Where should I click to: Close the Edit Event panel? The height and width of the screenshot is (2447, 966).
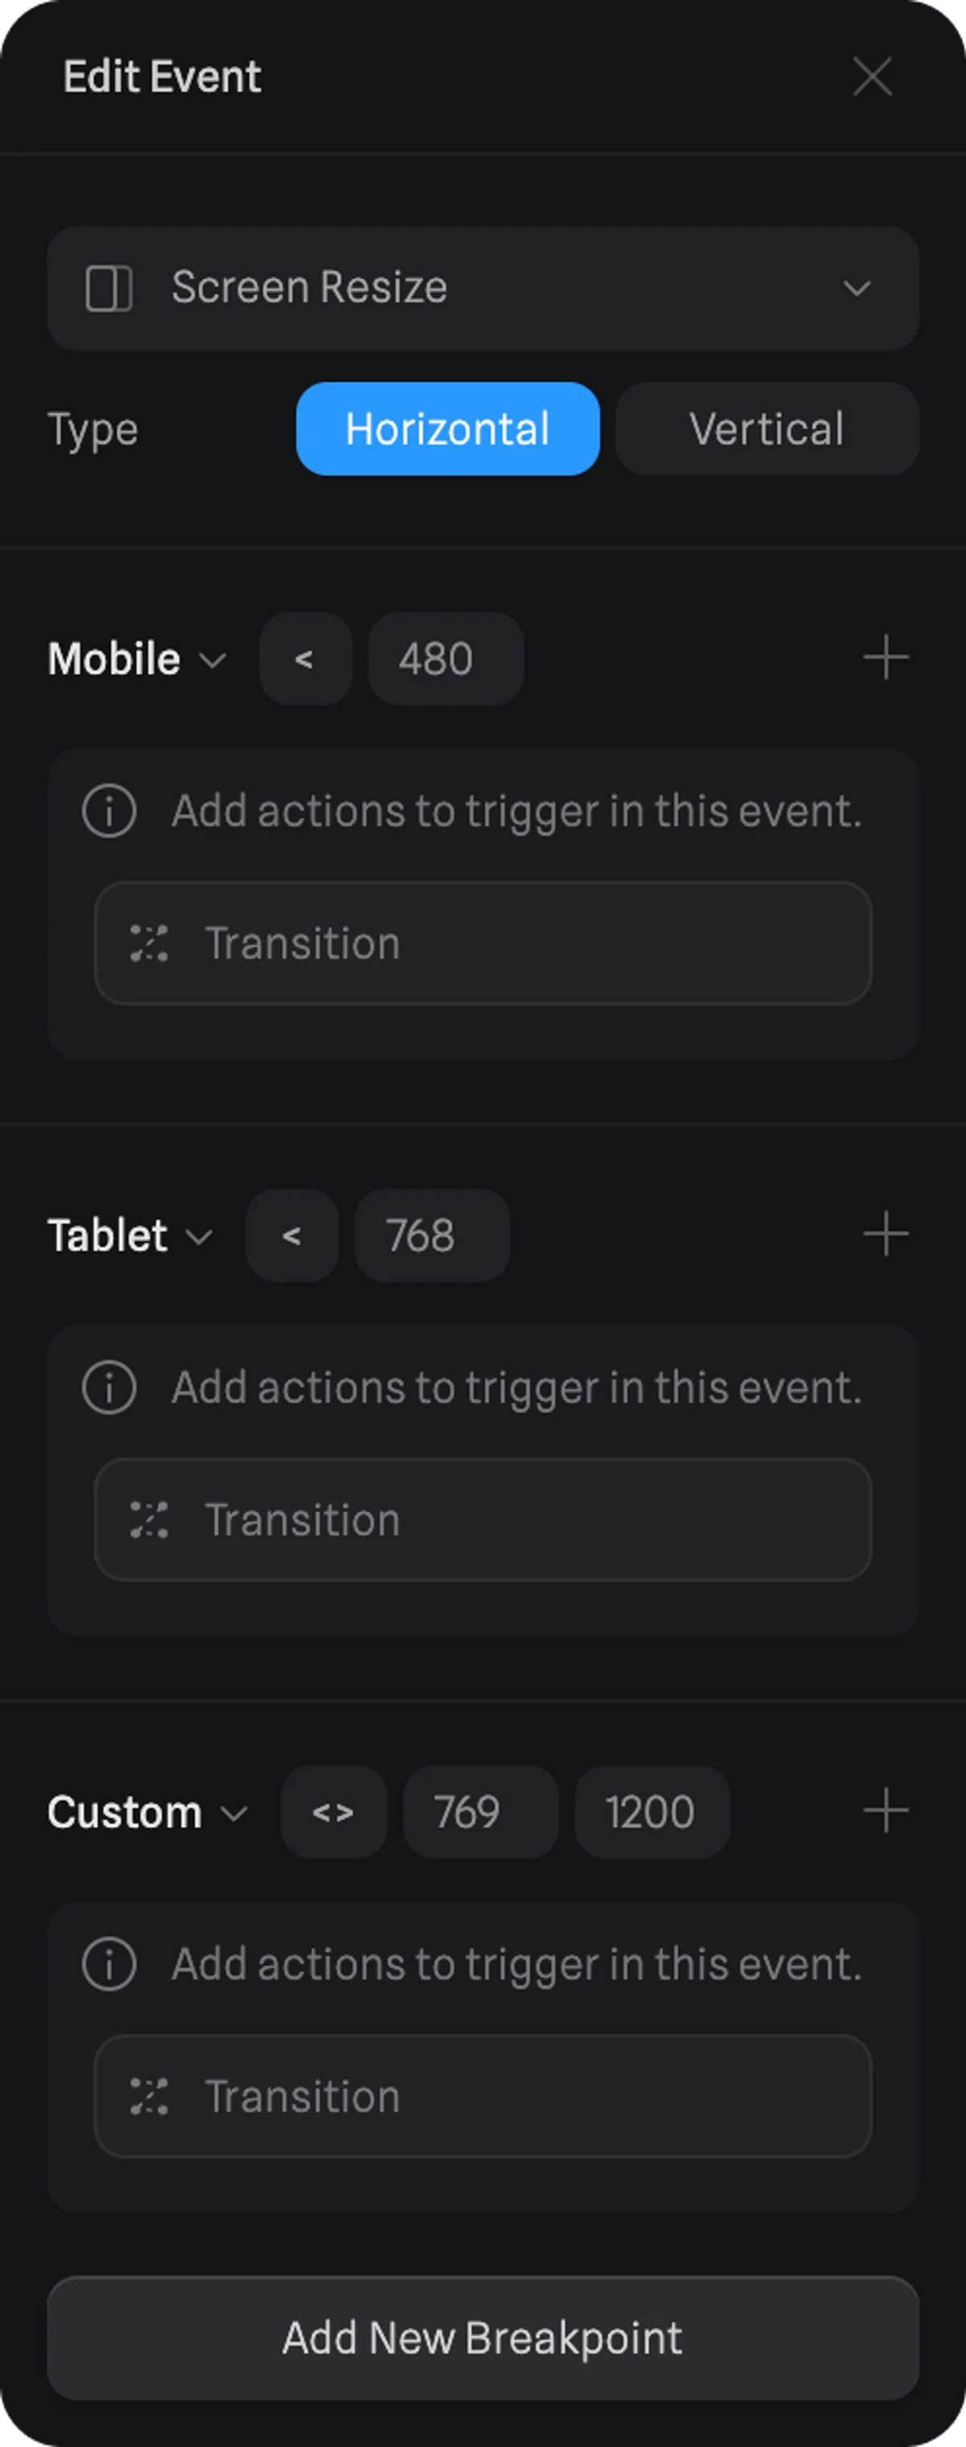pyautogui.click(x=872, y=77)
